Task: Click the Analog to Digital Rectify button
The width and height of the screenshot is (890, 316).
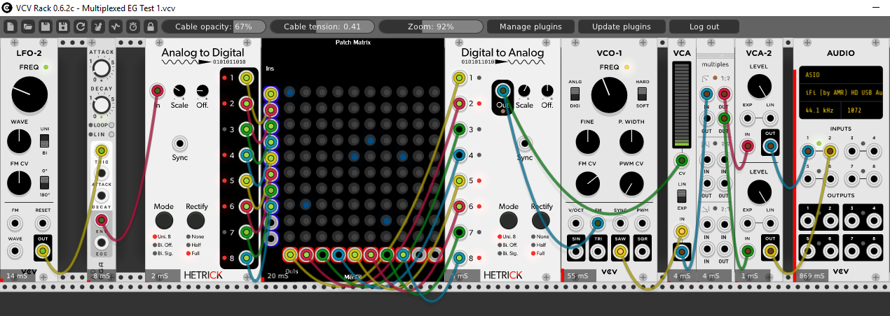Action: pyautogui.click(x=196, y=220)
